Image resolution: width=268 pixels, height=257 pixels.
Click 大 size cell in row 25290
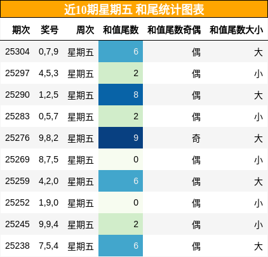(x=258, y=95)
